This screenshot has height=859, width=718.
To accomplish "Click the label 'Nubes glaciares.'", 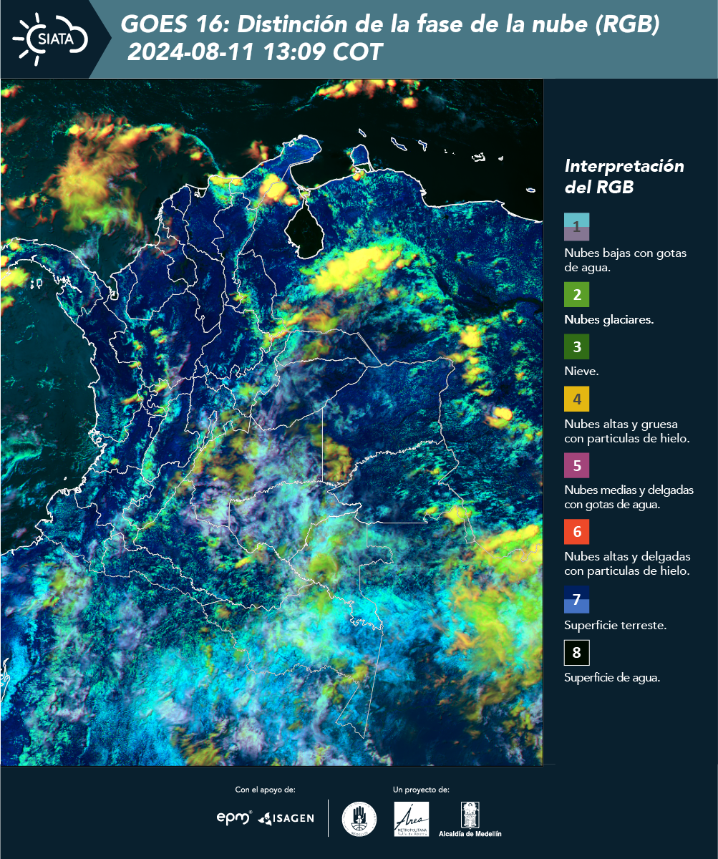I will (608, 320).
